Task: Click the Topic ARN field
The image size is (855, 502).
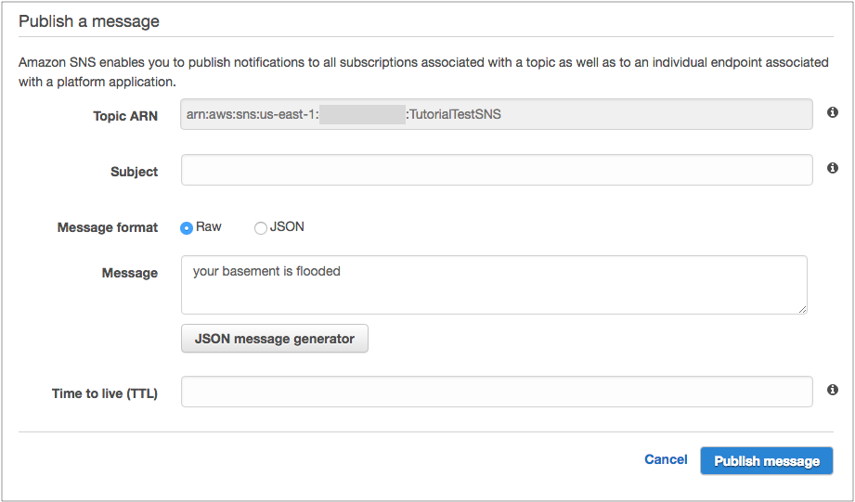Action: tap(497, 114)
